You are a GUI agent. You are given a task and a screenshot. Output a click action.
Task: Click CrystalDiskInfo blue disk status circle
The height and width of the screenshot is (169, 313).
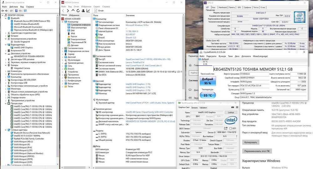click(x=200, y=59)
